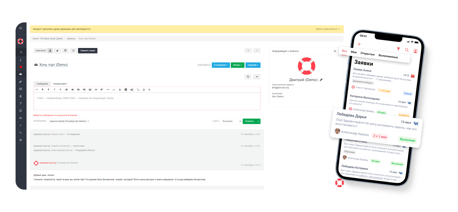The image size is (458, 212).
Task: Open the Запросы breadcrumb link
Action: 71,38
